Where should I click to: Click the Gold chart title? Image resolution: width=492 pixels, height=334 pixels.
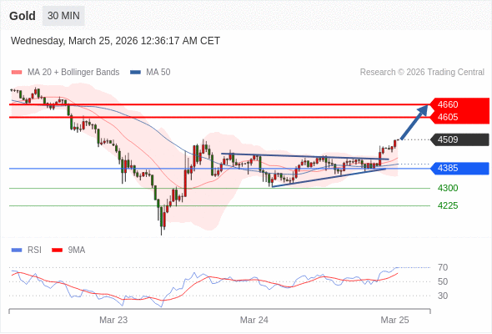point(23,16)
